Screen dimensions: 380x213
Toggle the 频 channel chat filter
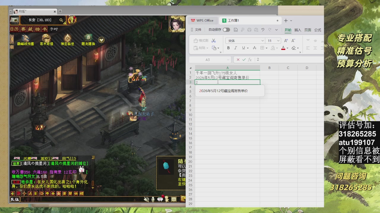[81, 193]
